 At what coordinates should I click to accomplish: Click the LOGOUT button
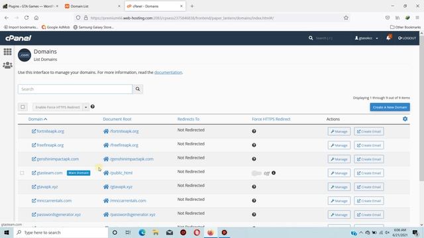pos(407,38)
